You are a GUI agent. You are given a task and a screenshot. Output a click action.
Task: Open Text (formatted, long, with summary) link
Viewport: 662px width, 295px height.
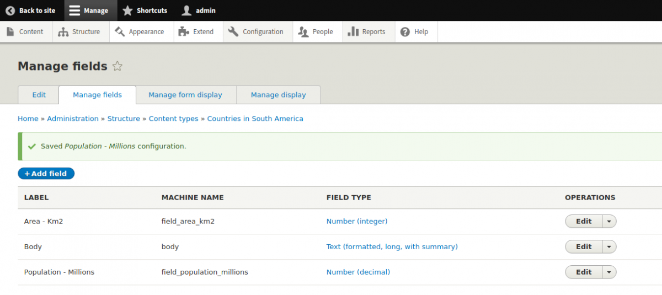click(x=392, y=246)
